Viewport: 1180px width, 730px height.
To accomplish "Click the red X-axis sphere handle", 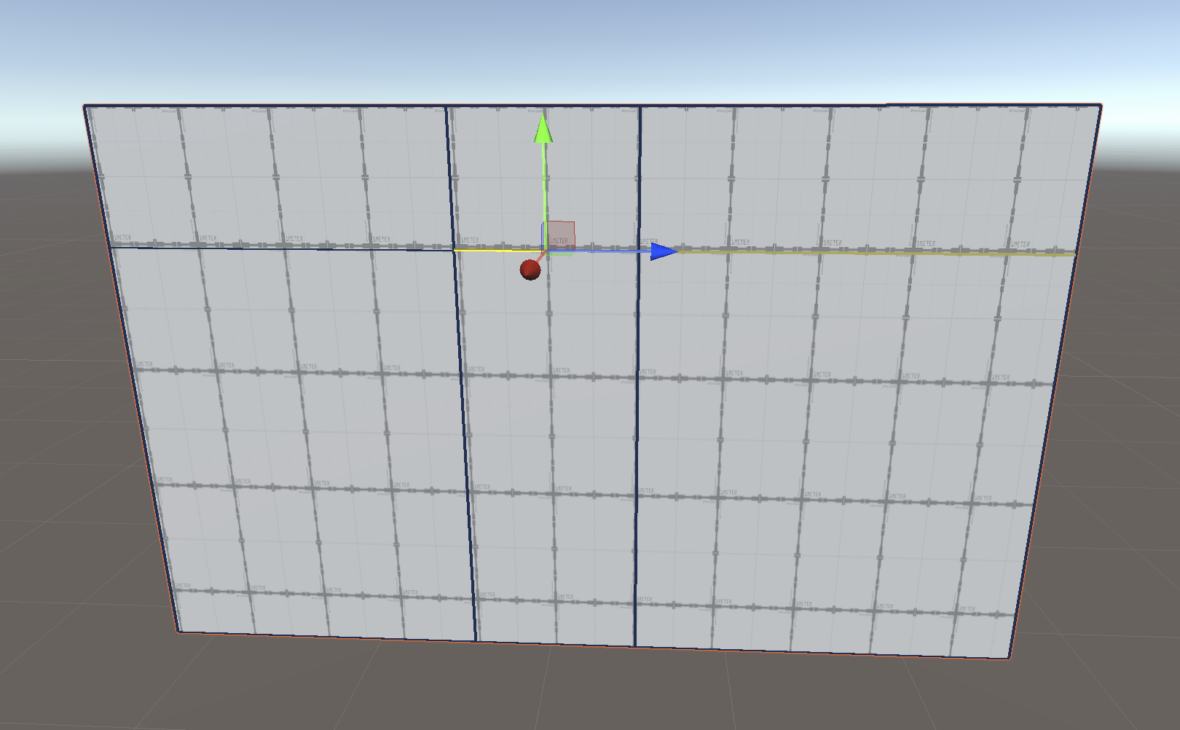I will tap(530, 270).
